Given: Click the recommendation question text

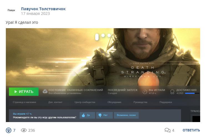Looking at the screenshot, I should click(44, 118).
